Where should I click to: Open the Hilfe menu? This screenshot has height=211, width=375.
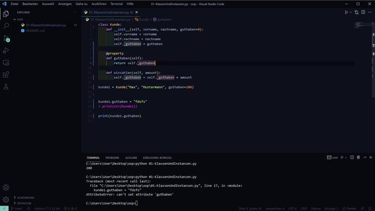(x=130, y=4)
